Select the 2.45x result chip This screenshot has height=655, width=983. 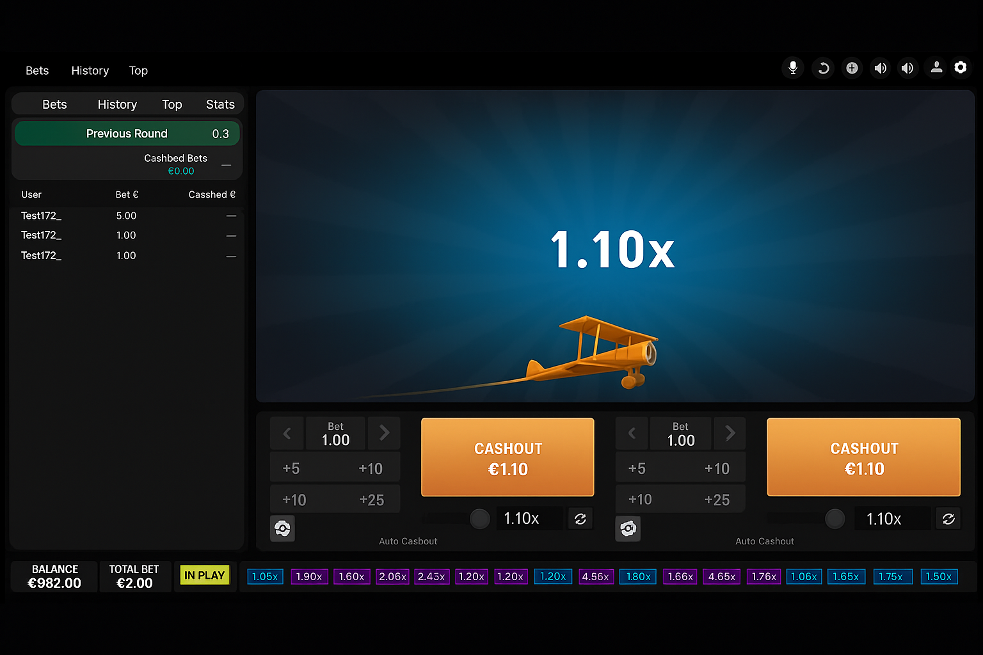(432, 576)
